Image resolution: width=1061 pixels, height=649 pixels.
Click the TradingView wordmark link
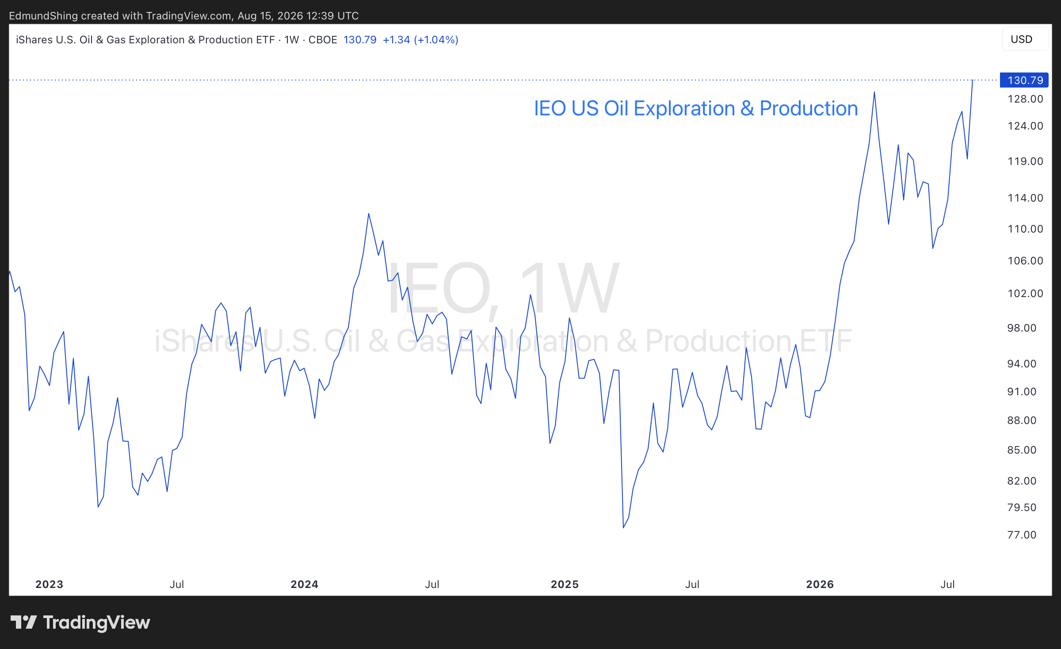click(96, 622)
